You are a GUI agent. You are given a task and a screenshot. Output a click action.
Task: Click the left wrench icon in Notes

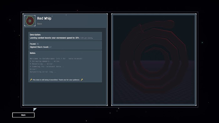pyautogui.click(x=31, y=80)
